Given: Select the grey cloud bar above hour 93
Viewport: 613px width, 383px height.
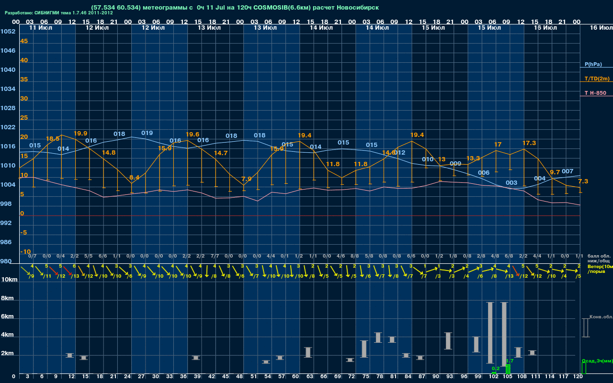Looking at the screenshot, I should click(x=448, y=341).
